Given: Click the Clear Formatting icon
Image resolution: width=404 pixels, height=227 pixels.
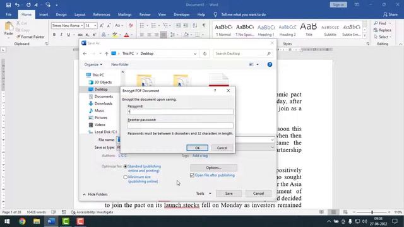Looking at the screenshot, I should [x=131, y=25].
